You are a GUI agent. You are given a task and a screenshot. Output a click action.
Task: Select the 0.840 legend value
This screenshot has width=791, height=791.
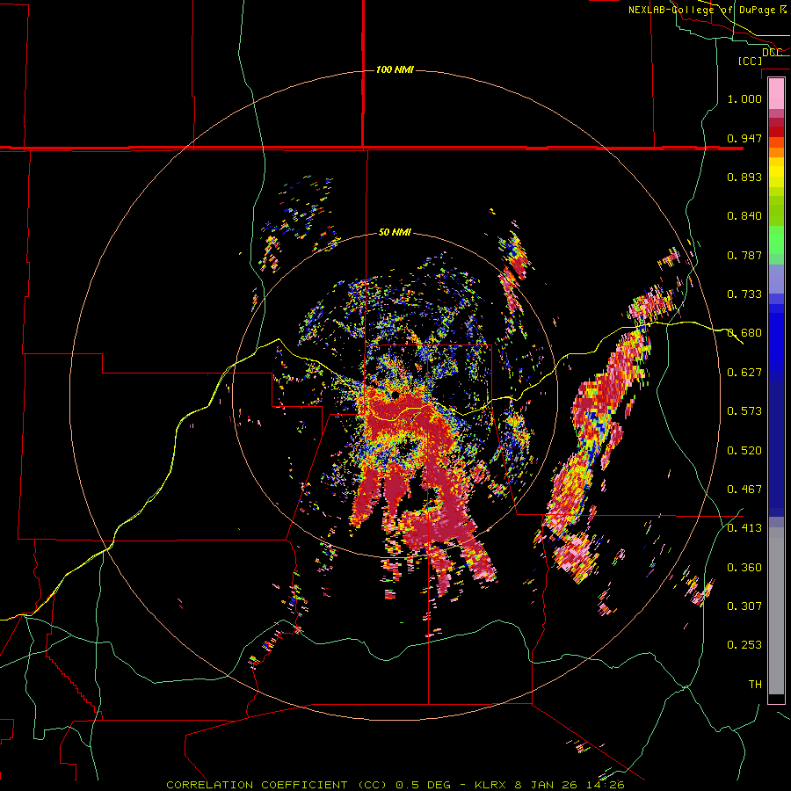pyautogui.click(x=744, y=216)
